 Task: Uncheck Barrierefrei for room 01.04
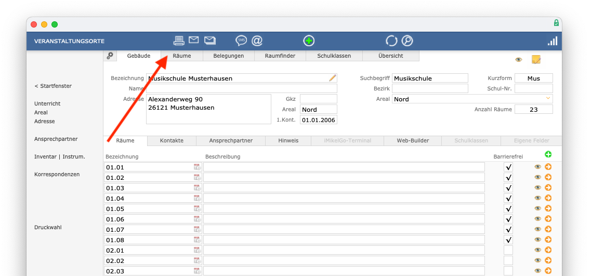click(508, 198)
